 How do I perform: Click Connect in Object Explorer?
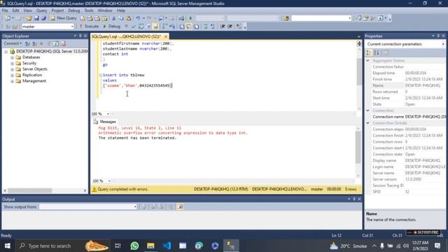(13, 43)
